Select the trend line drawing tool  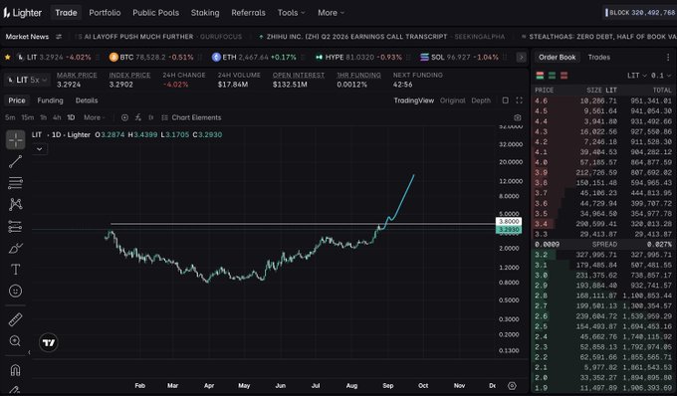click(15, 162)
